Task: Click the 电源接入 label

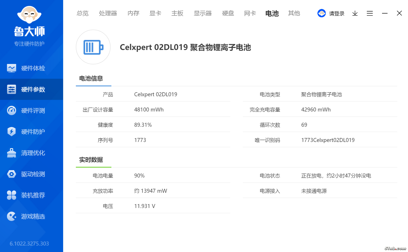Action: pos(270,191)
